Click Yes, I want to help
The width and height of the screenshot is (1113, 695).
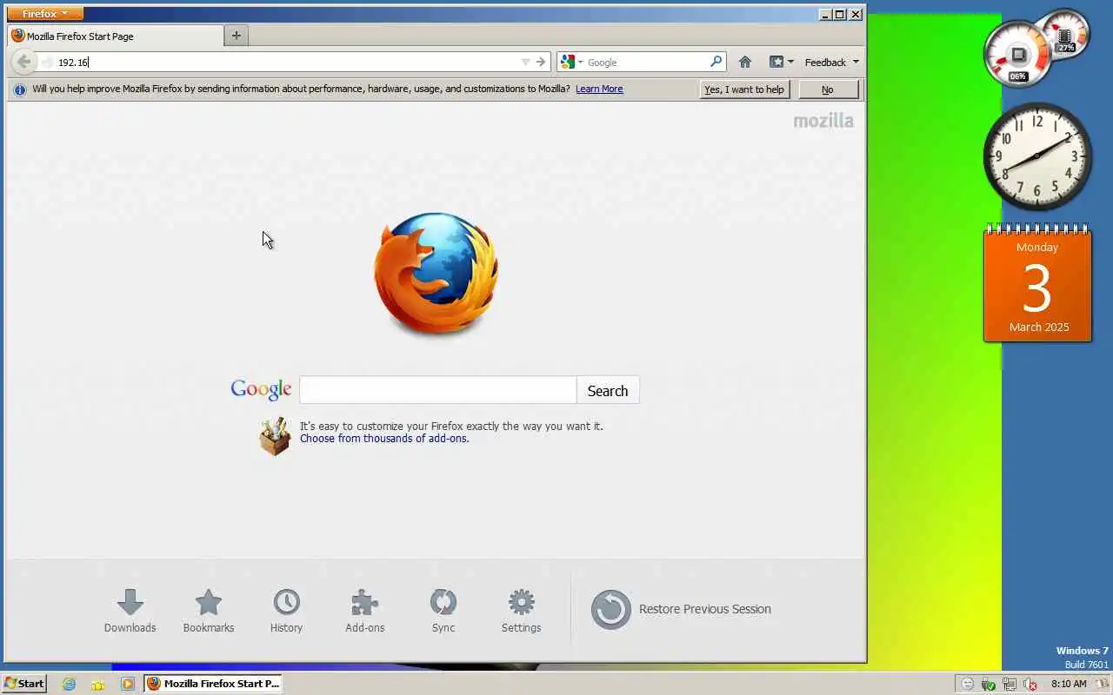(x=744, y=89)
